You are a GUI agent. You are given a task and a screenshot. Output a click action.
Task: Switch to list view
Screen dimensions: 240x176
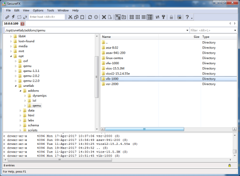[144, 17]
